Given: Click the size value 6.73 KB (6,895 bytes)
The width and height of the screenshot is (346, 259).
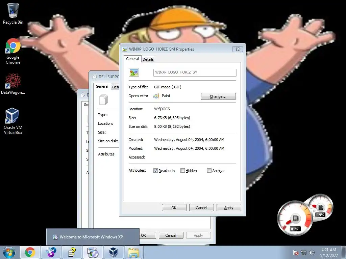Looking at the screenshot, I should tap(172, 118).
